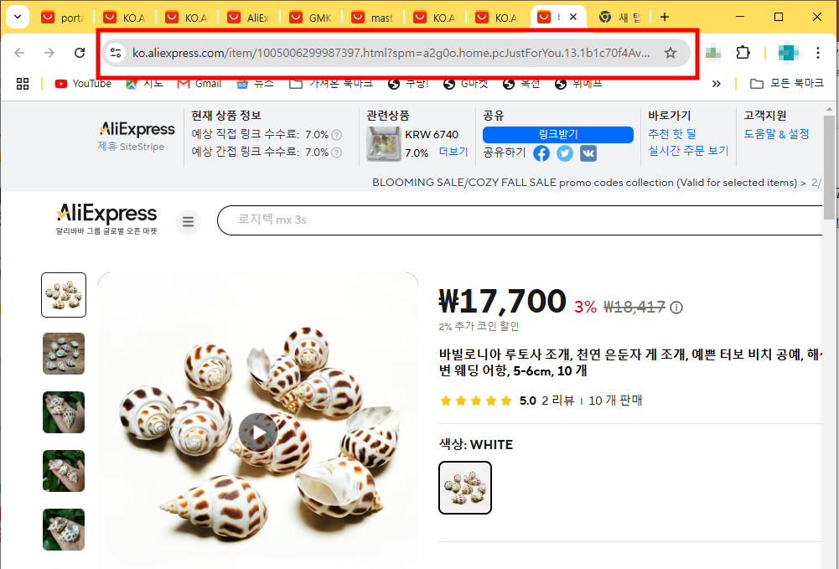Click the 링크받기 button
Viewport: 839px width, 569px height.
tap(558, 135)
